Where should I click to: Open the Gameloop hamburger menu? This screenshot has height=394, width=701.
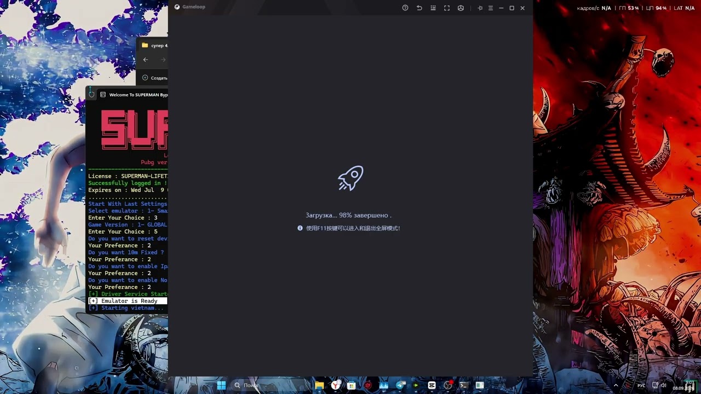491,8
